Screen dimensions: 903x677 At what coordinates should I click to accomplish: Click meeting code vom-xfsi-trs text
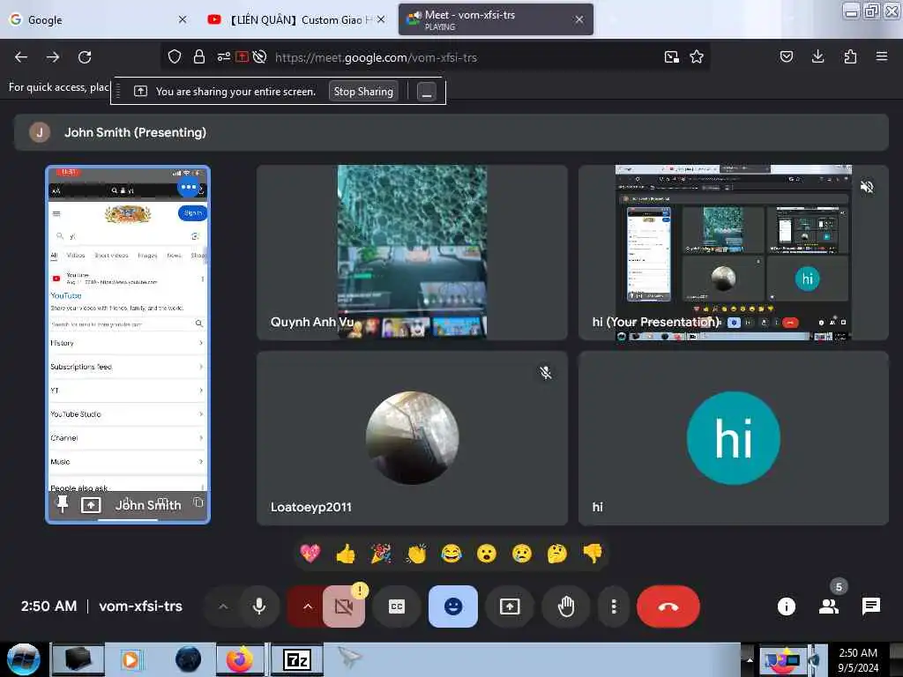coord(140,606)
